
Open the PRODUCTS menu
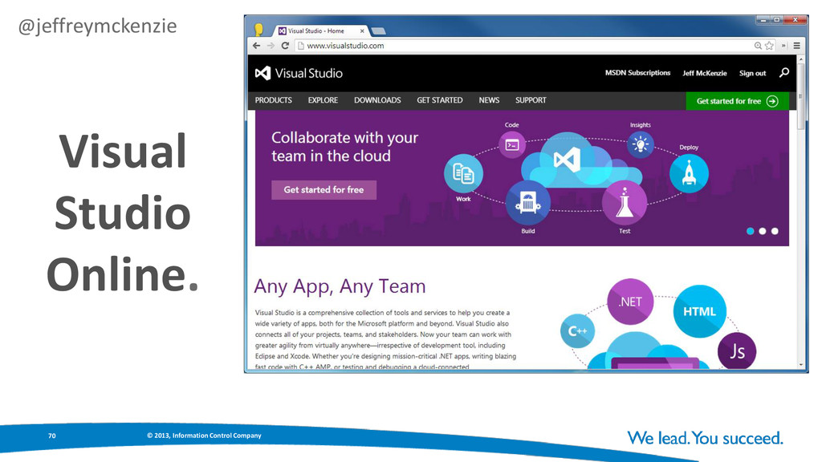[x=273, y=100]
